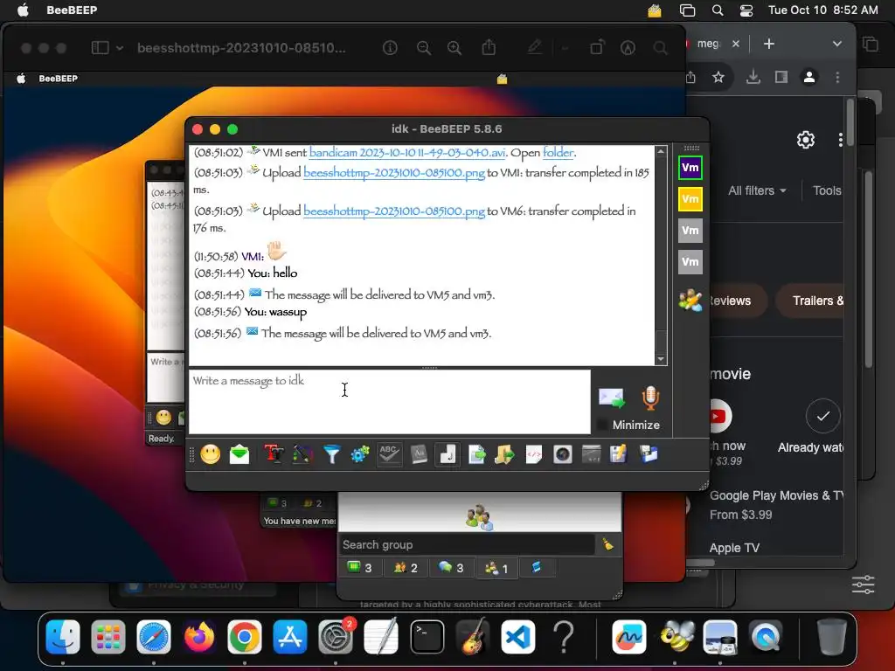Open Chrome downloads icon

[753, 77]
